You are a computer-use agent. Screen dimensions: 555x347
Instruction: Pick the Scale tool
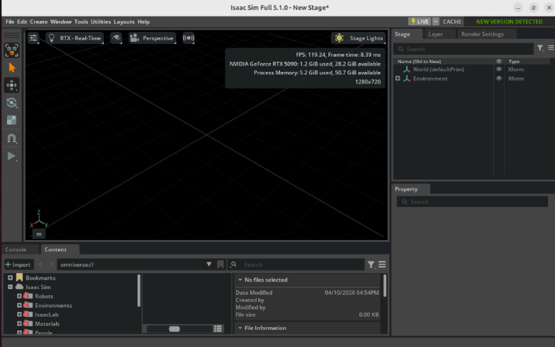pyautogui.click(x=12, y=120)
